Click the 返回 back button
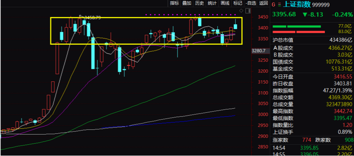Image resolution: width=354 pixels, height=156 pixels. tap(263, 3)
